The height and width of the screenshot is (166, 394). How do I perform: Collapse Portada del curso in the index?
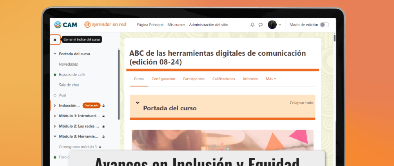point(55,54)
